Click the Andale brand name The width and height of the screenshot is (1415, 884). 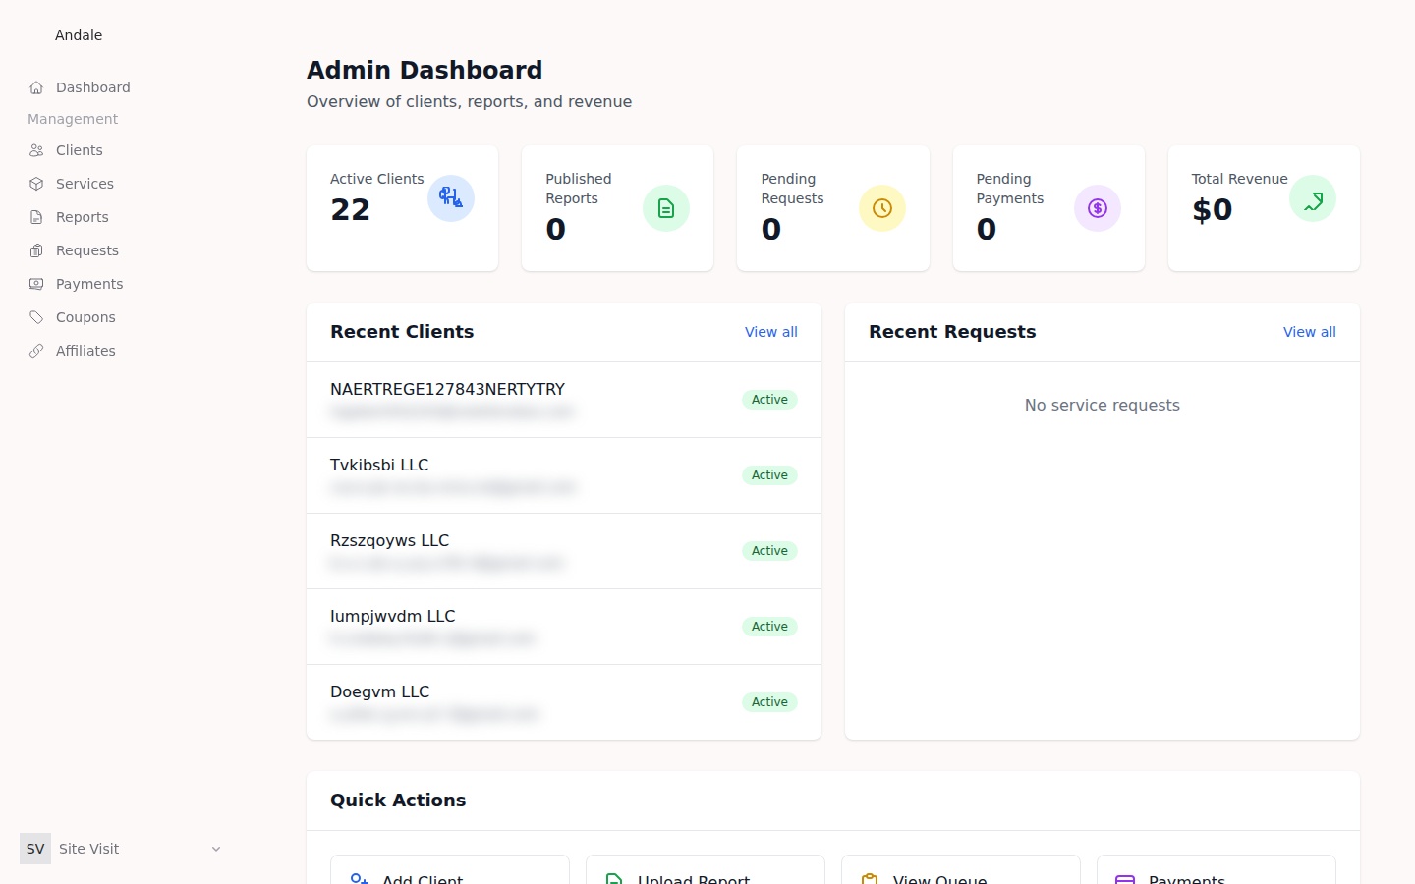tap(79, 35)
